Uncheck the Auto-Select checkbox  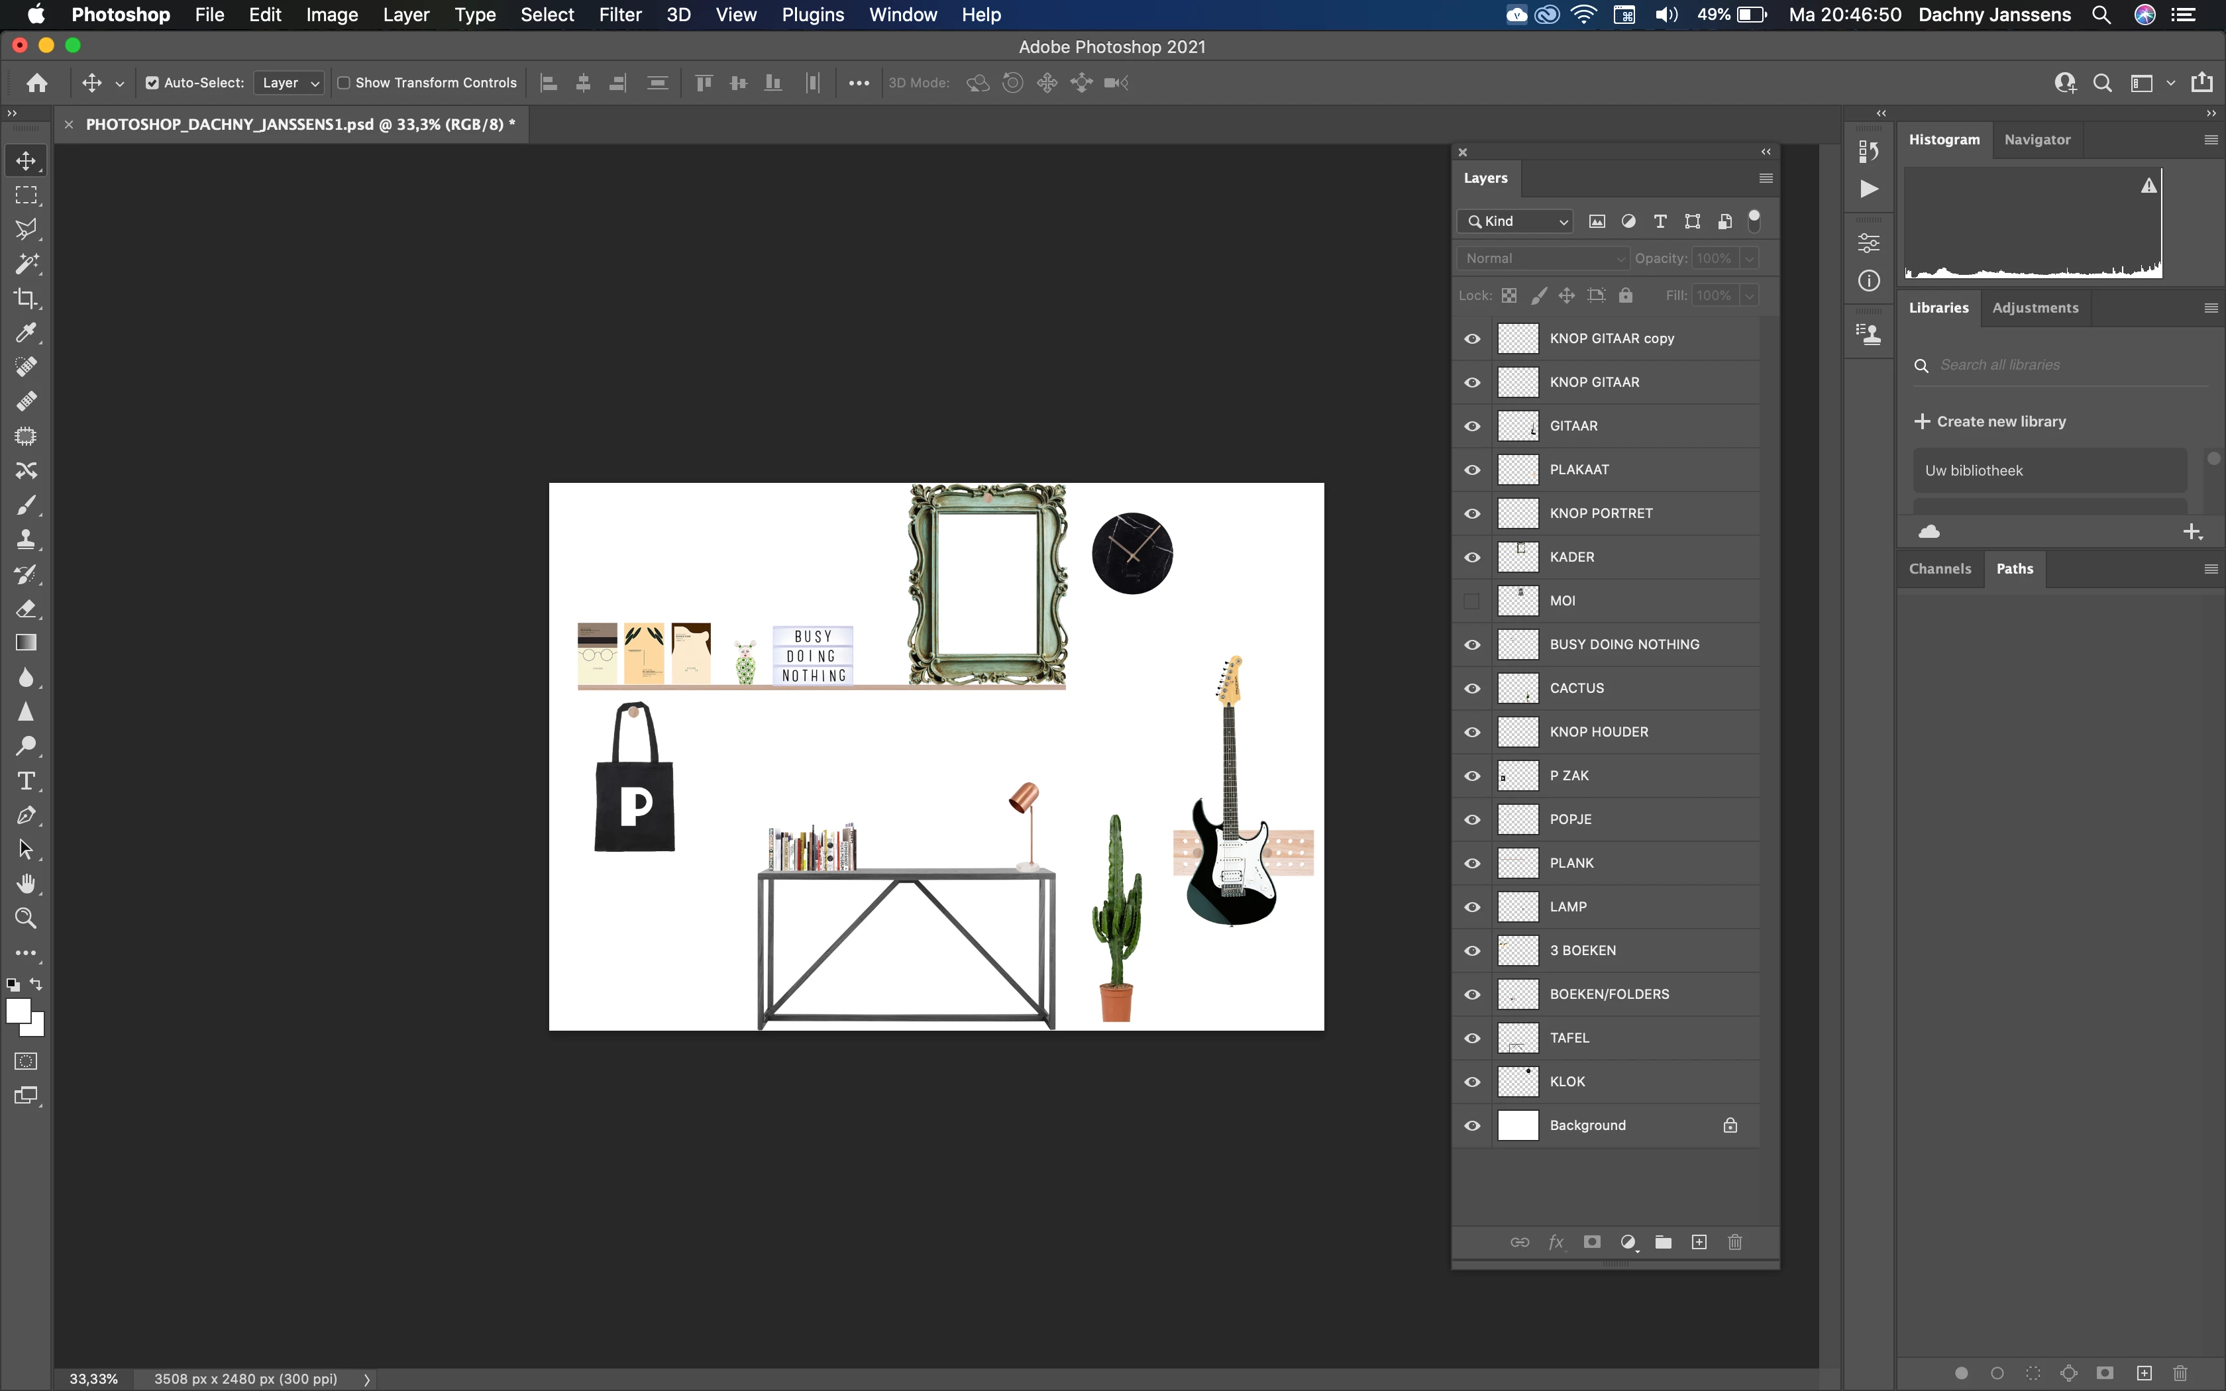tap(152, 83)
